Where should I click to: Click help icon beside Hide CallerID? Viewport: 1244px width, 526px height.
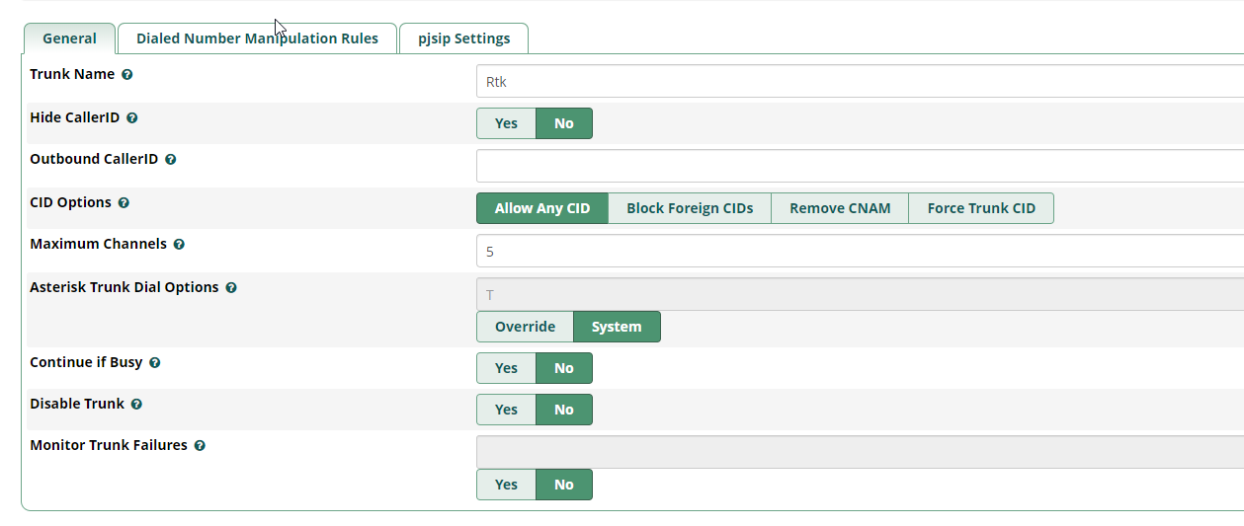pos(132,118)
